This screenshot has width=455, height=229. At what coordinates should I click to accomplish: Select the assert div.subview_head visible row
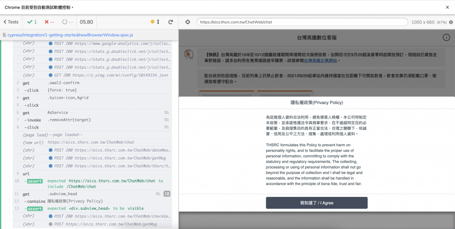click(92, 209)
